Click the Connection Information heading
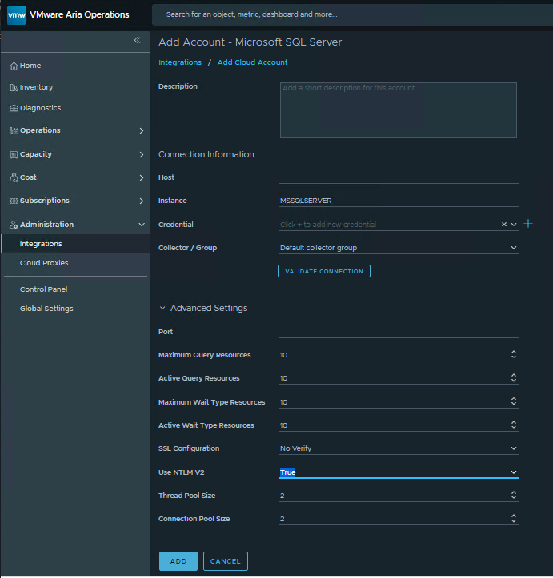This screenshot has height=578, width=553. (206, 154)
